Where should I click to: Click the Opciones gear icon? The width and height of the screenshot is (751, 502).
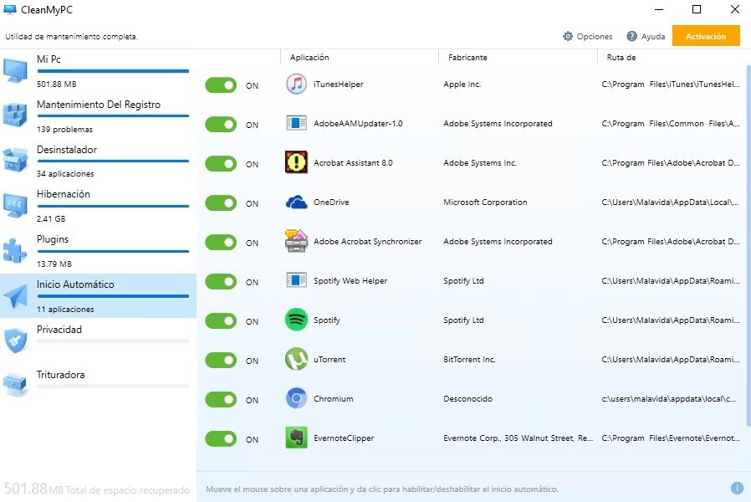(568, 37)
